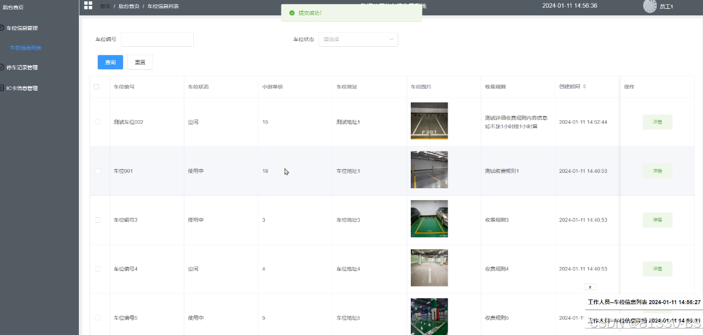Screen dimensions: 703x335
Task: Go to 后台首页 in sidebar
Action: [x=13, y=7]
